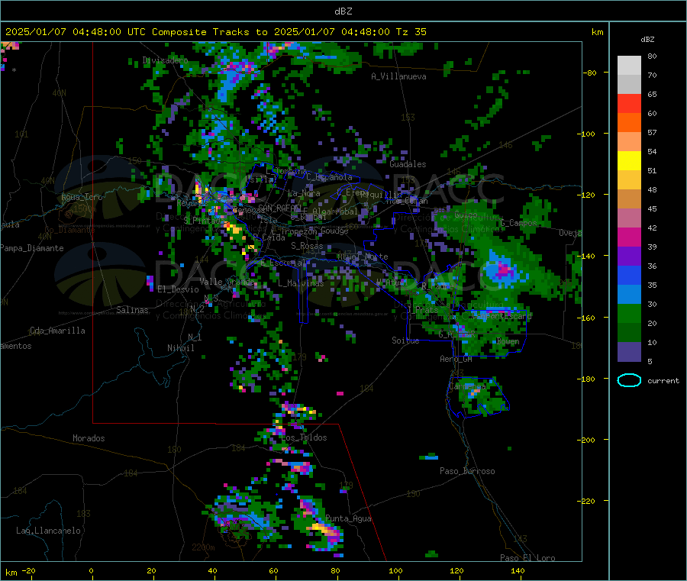Pick the violet 36-39 dBZ legend swatch
The image size is (687, 581).
pos(629,257)
